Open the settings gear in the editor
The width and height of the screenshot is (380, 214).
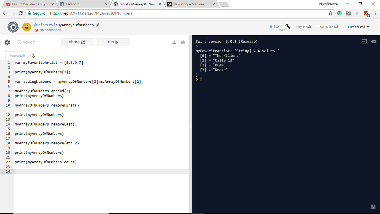[7, 42]
